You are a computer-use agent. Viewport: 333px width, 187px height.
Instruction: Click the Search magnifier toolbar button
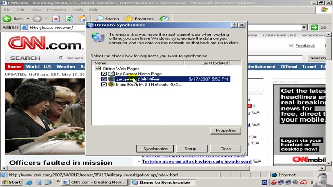(108, 19)
